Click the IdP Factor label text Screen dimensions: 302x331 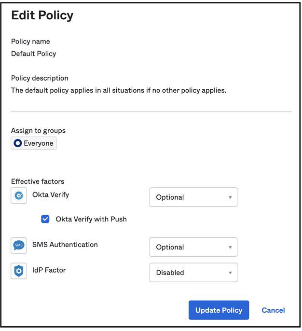(x=49, y=270)
